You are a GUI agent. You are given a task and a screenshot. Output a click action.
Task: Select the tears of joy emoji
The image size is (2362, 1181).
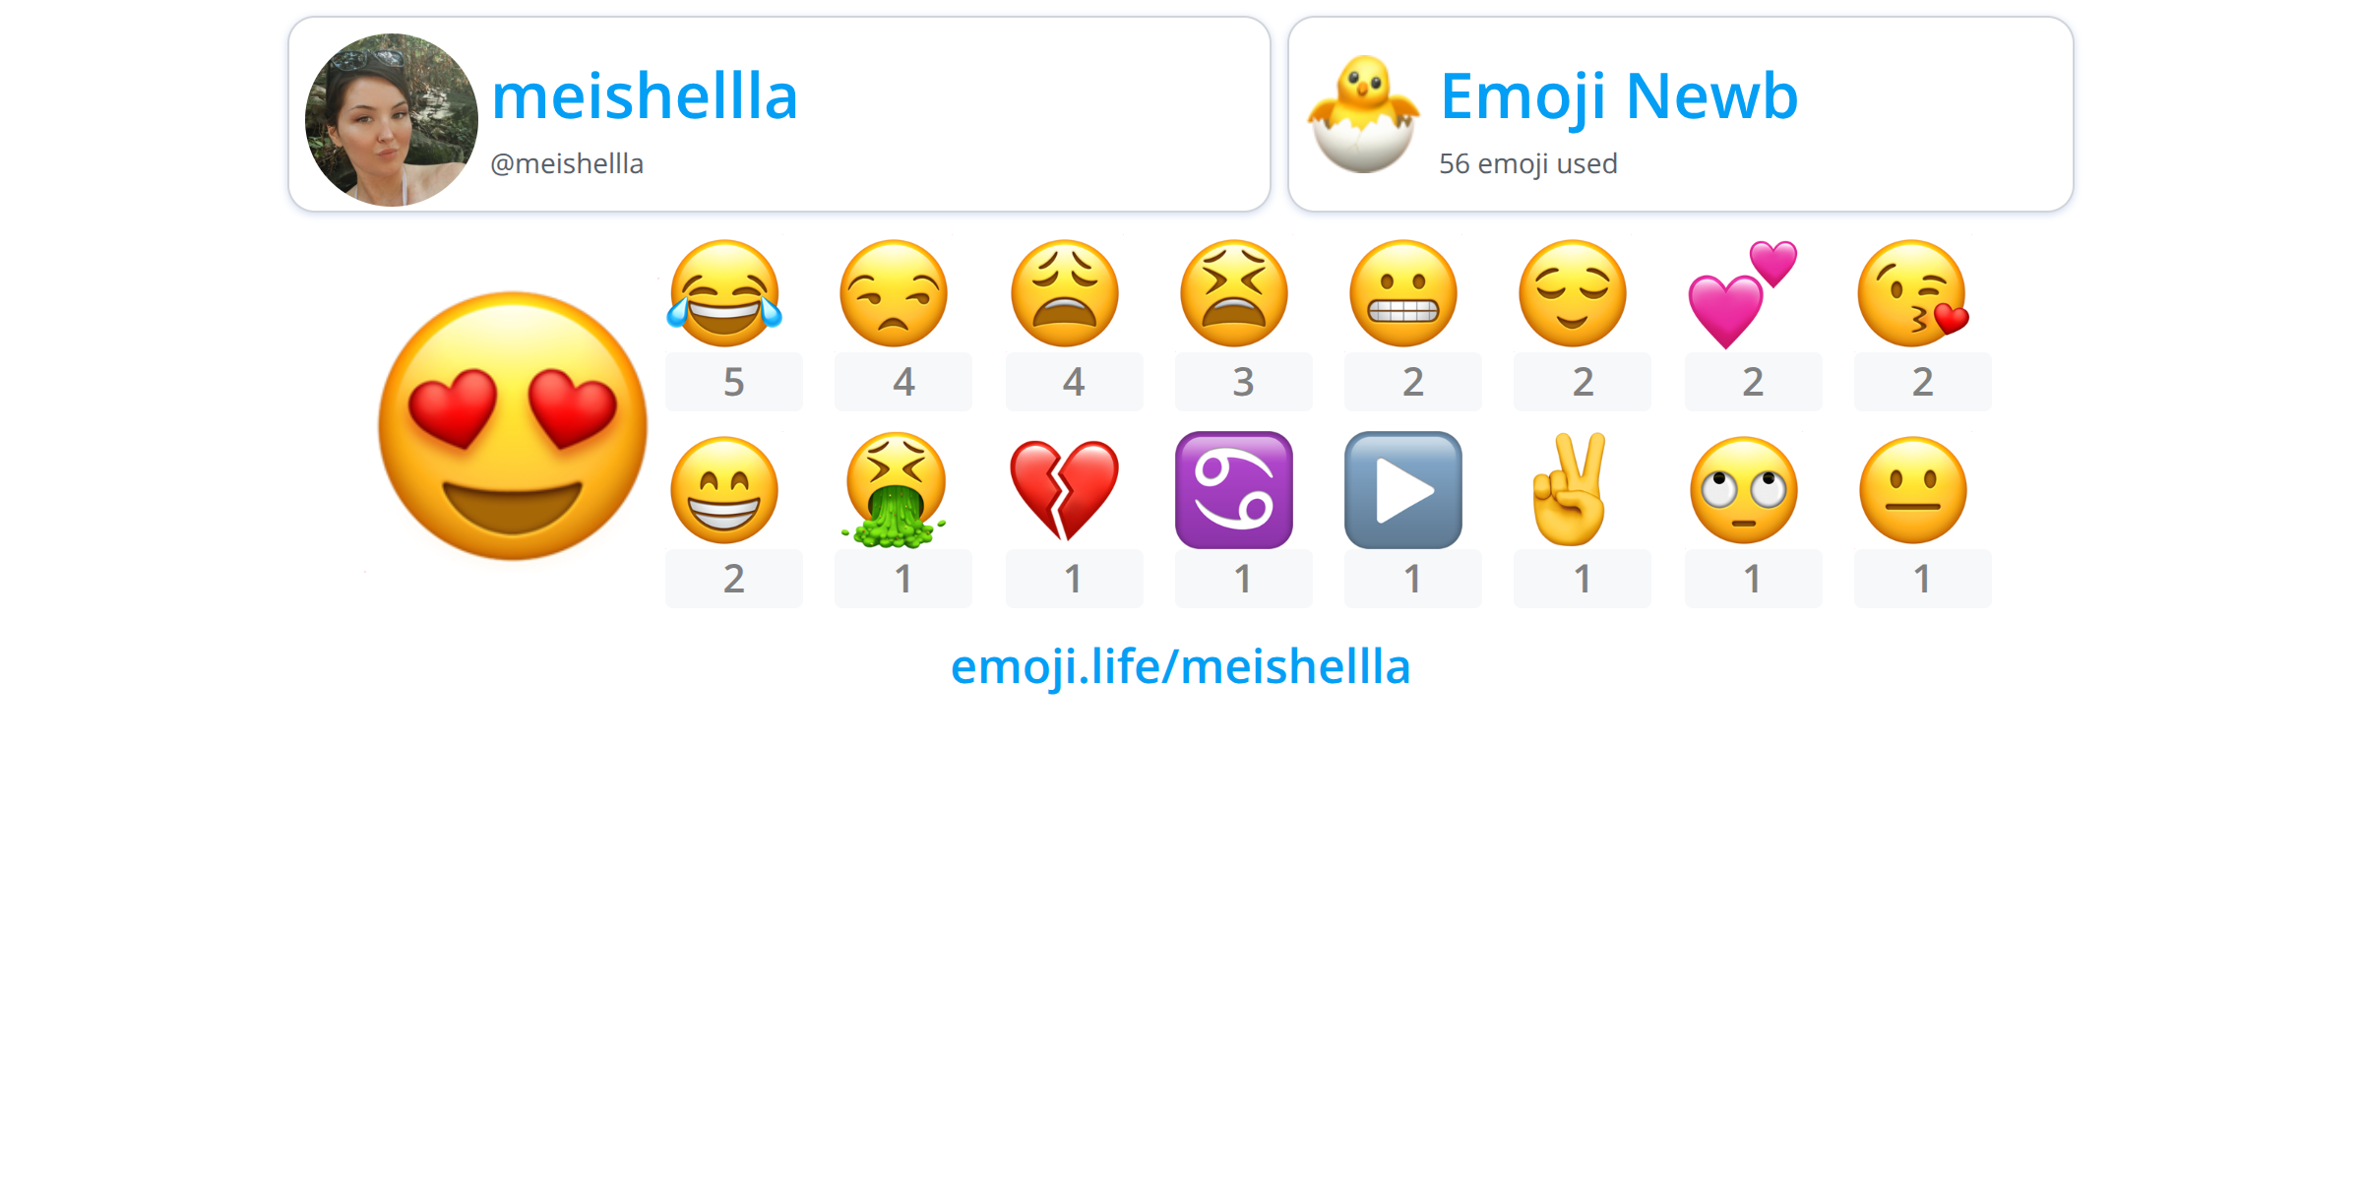[x=724, y=293]
